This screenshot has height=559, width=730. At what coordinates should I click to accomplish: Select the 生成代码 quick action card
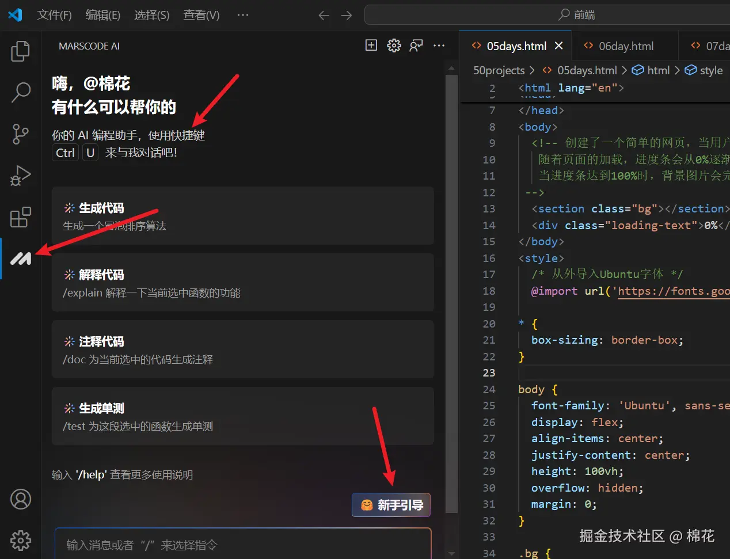pyautogui.click(x=242, y=216)
